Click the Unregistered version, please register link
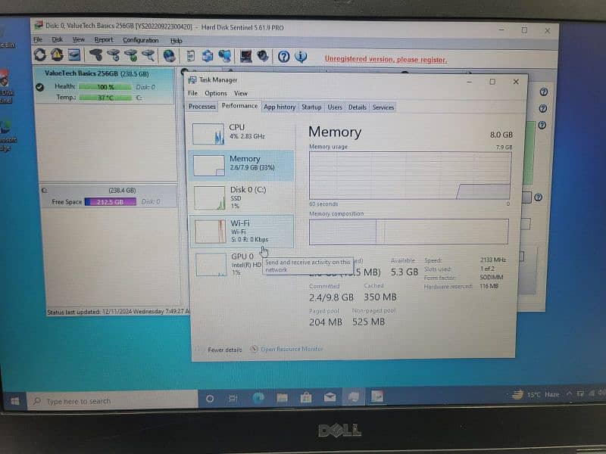 (386, 59)
